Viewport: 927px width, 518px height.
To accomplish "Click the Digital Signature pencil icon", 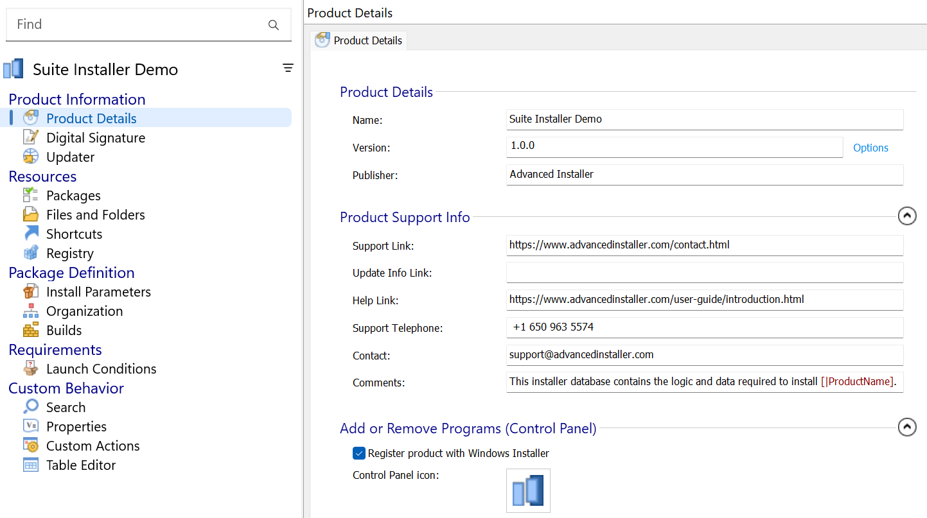I will (31, 137).
